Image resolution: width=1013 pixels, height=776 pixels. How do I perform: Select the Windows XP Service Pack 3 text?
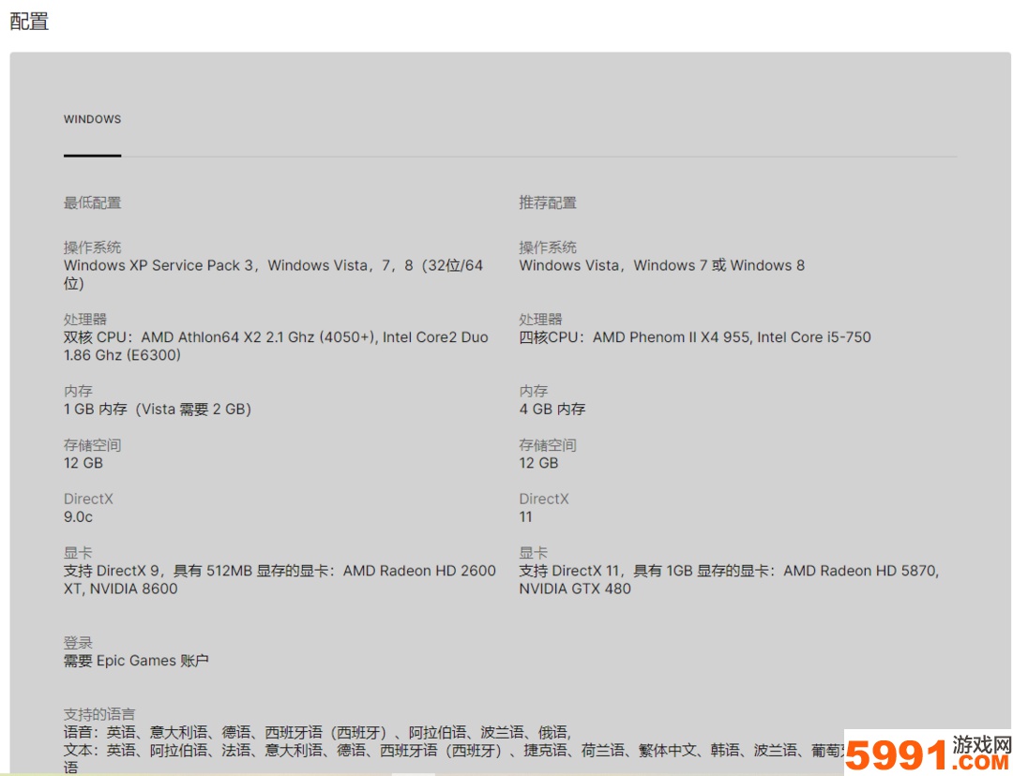pyautogui.click(x=159, y=265)
